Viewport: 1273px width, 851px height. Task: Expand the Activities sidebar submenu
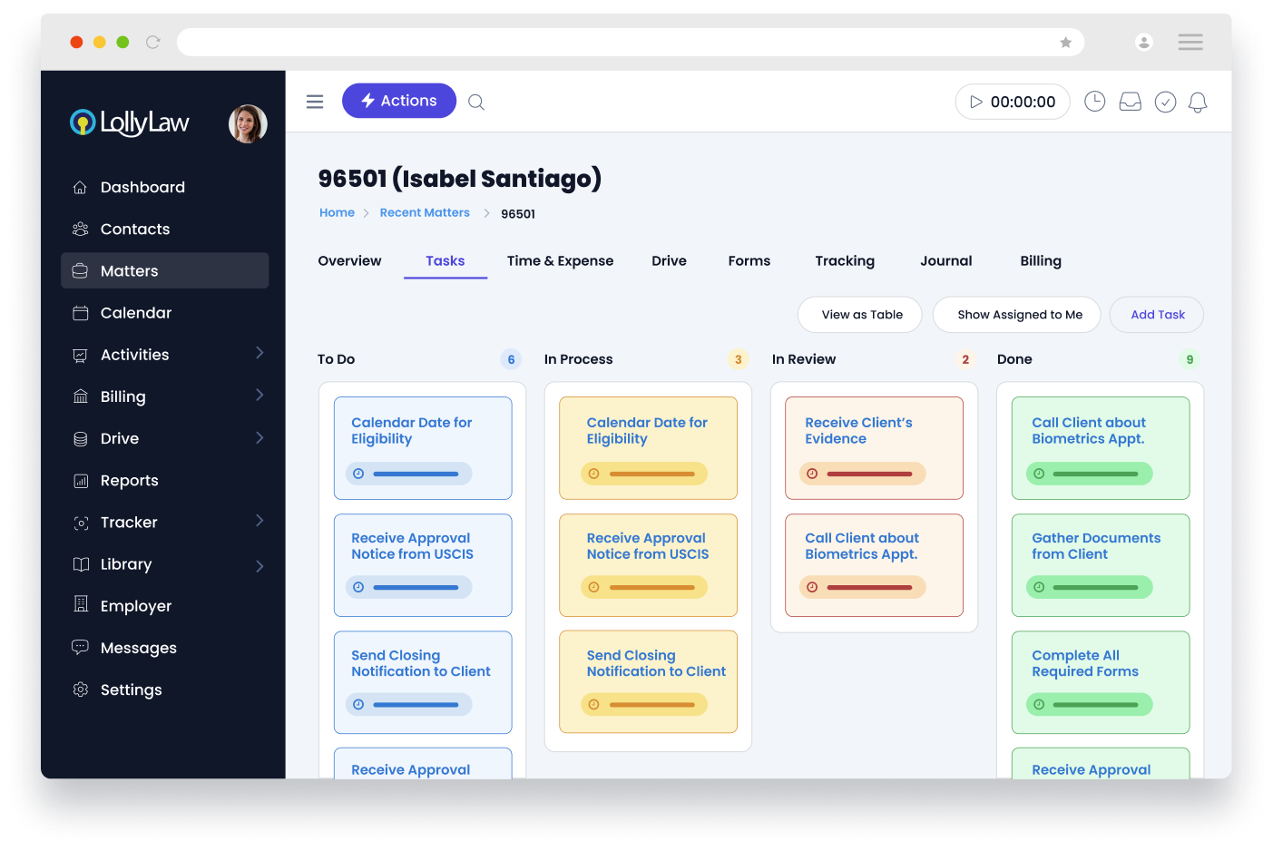pos(259,353)
